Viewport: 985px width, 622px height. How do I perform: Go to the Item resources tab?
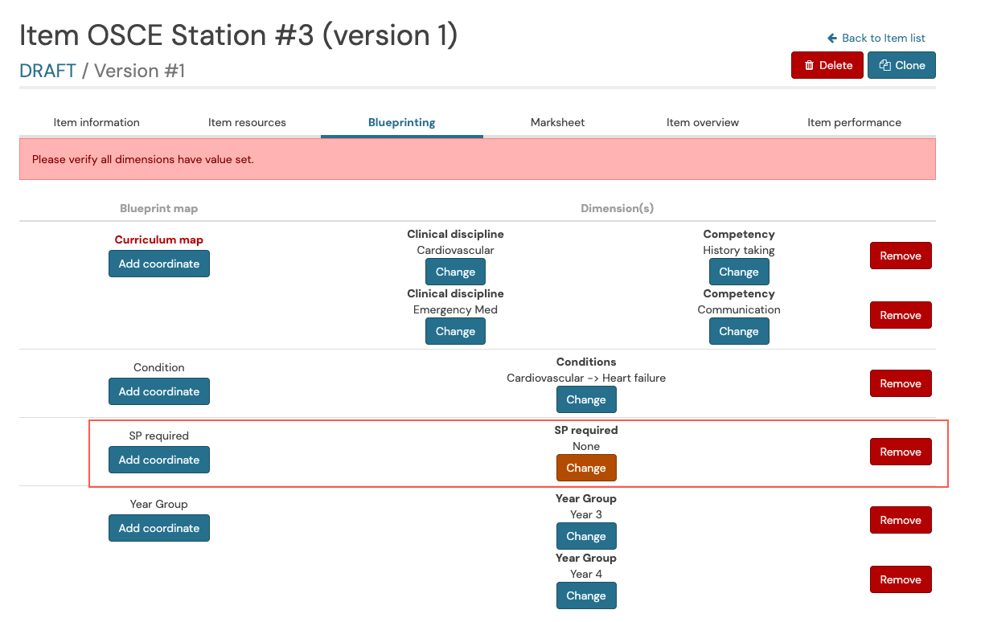point(247,122)
